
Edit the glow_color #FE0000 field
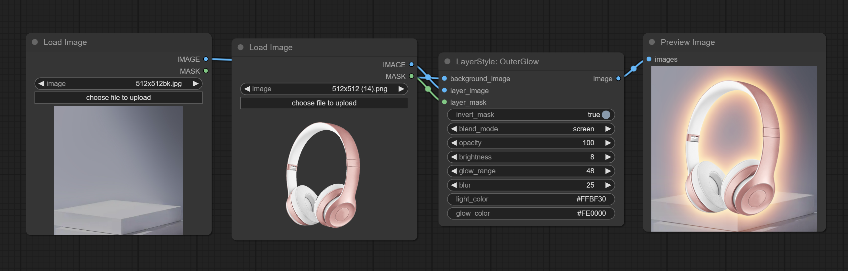tap(531, 213)
